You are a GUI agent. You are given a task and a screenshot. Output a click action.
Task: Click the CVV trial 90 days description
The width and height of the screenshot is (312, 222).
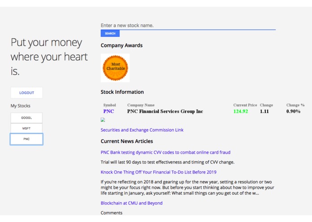pos(167,162)
